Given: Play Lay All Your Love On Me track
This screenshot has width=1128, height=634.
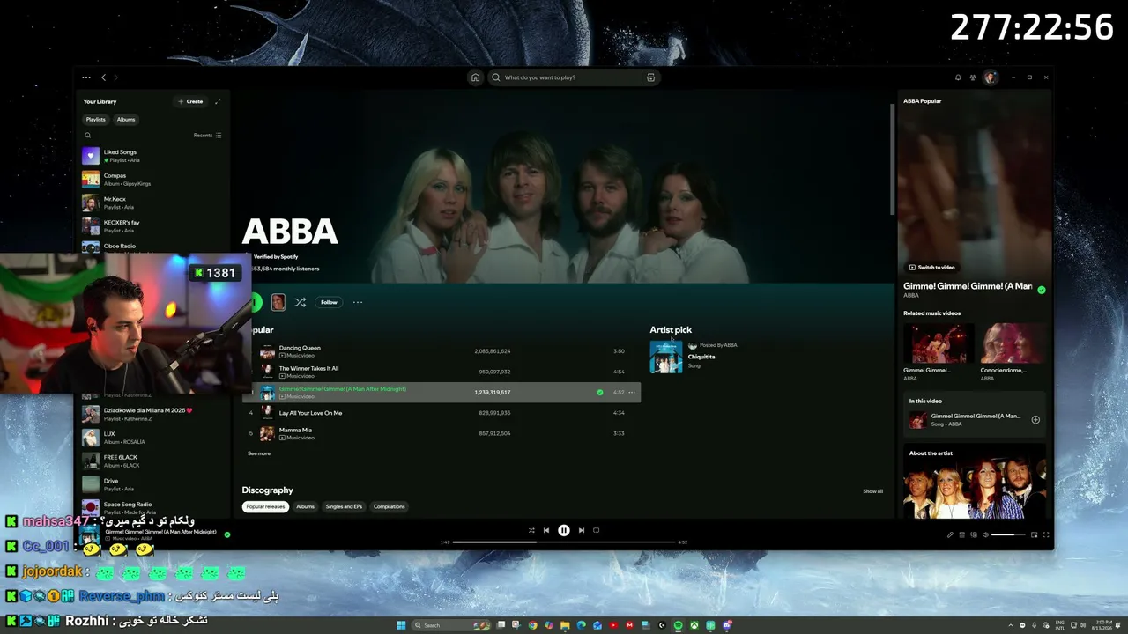Looking at the screenshot, I should [441, 413].
